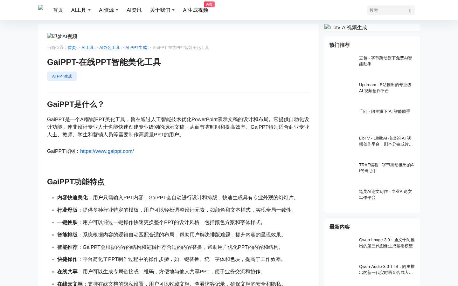Open the AI工具 menu label
This screenshot has height=286, width=458.
(79, 10)
